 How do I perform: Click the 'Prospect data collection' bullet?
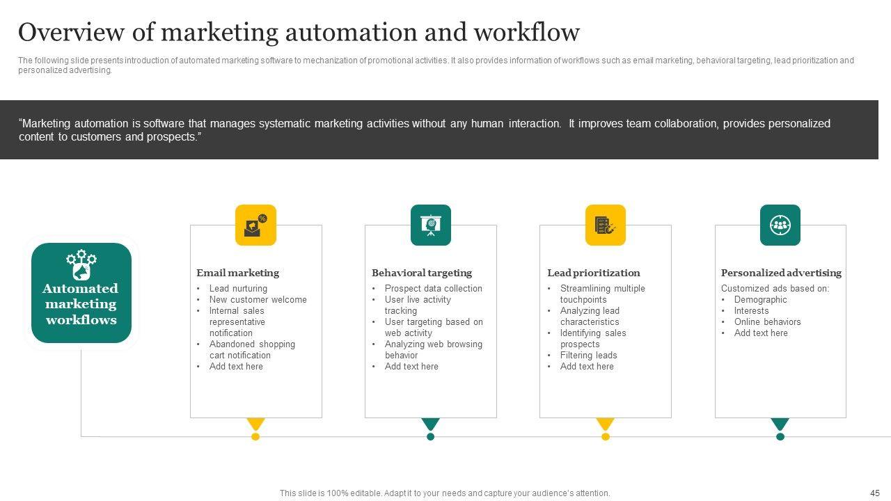(x=434, y=289)
